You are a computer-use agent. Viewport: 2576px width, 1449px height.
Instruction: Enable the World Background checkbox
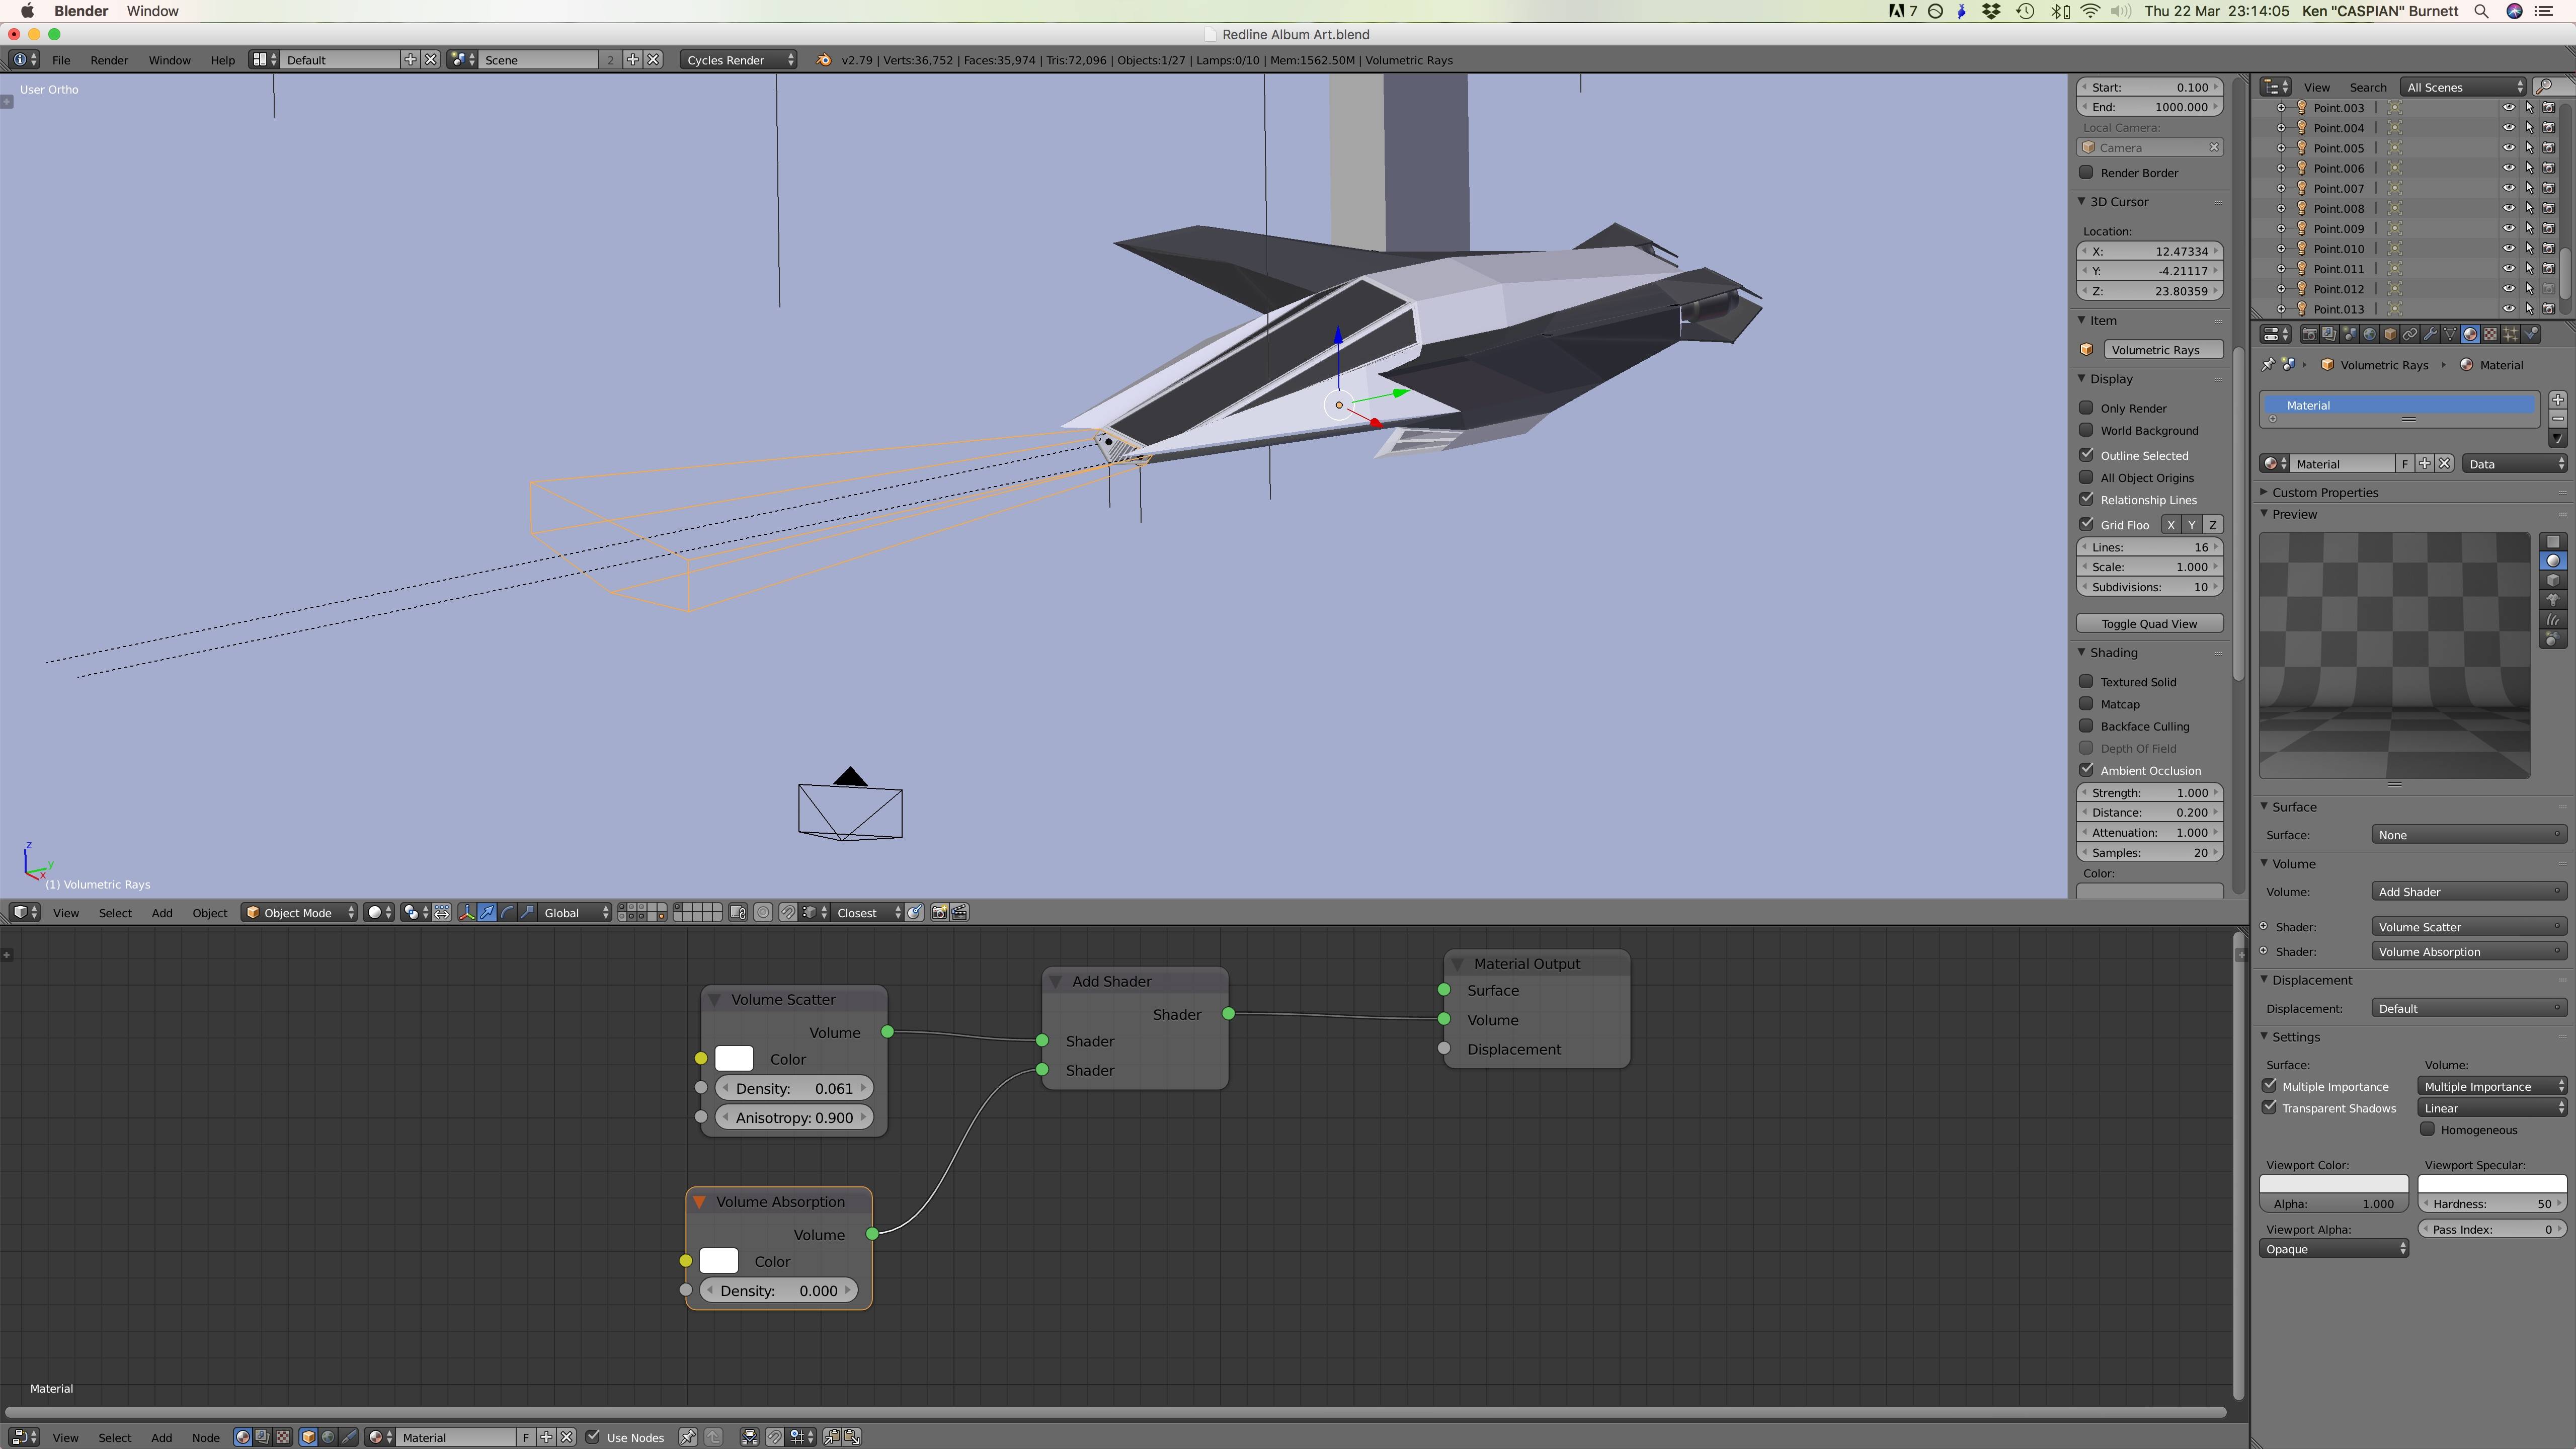pos(2086,430)
